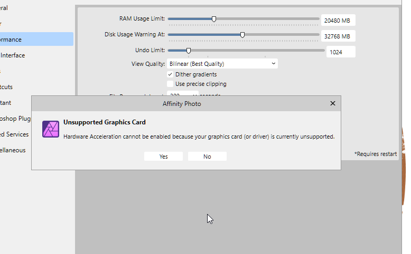411x254 pixels.
Task: Click No in the Unsupported Graphics Card dialog
Action: point(207,157)
